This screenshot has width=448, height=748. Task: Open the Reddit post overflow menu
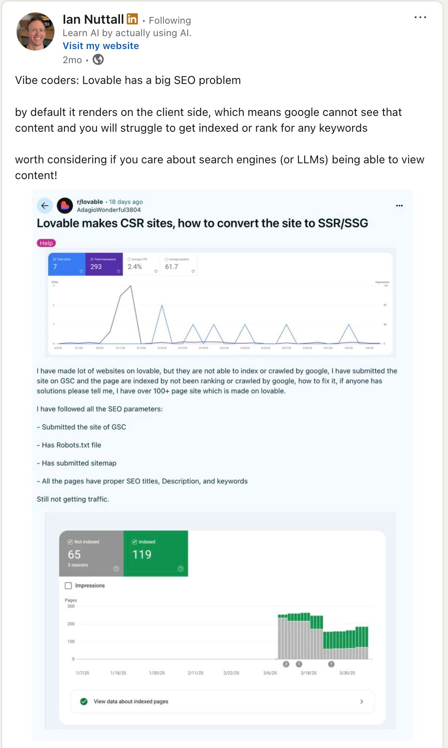[399, 206]
